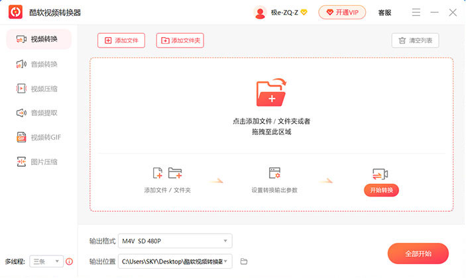Open the user avatar profile

[260, 13]
